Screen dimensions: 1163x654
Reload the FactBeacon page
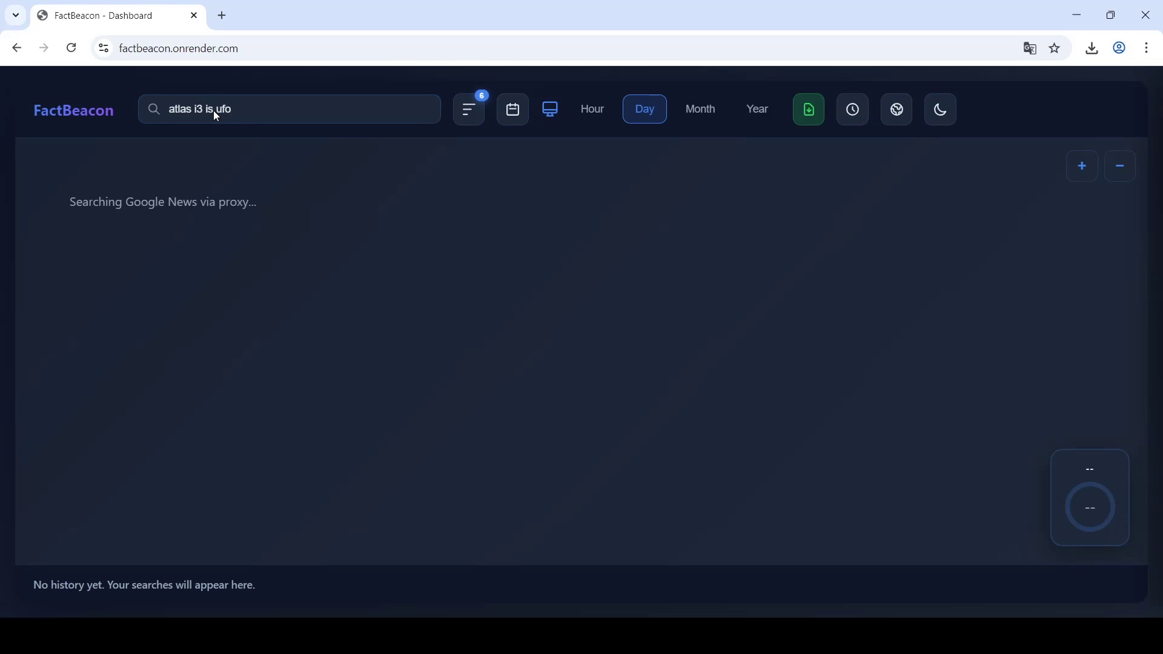point(71,48)
